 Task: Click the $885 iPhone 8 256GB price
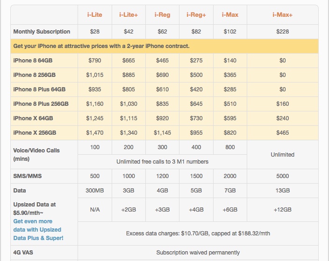(x=129, y=75)
